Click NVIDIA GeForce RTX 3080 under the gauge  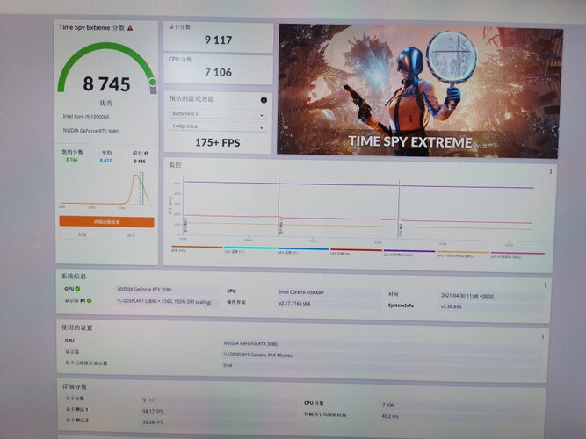(x=90, y=131)
